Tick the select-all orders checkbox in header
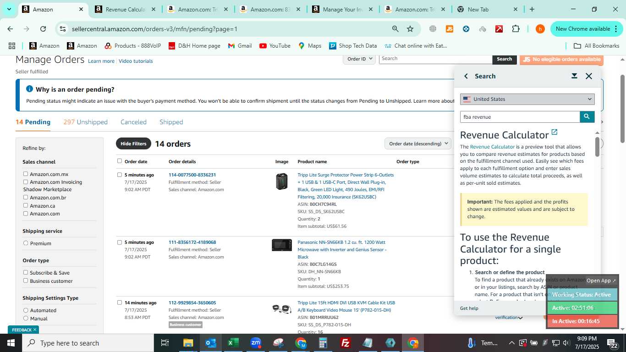626x352 pixels. pyautogui.click(x=120, y=161)
